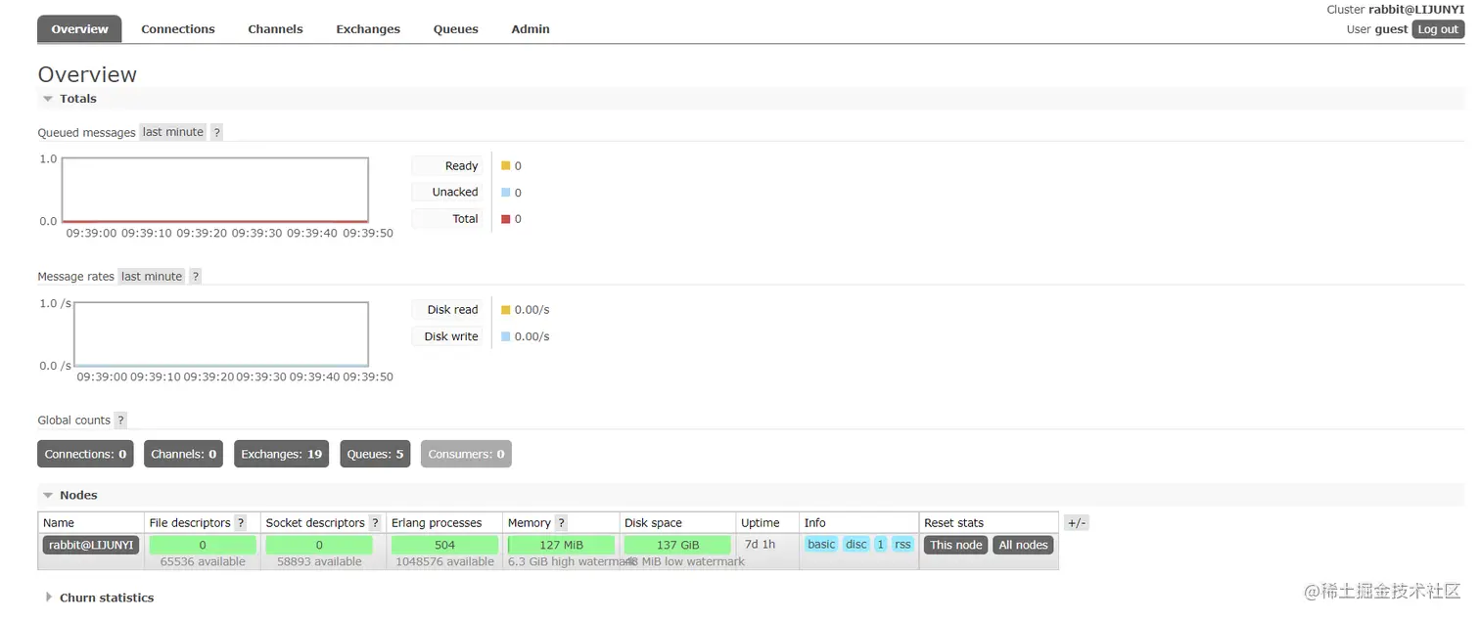Click the Disk space 137 GiB bar
The width and height of the screenshot is (1480, 620).
(x=677, y=545)
